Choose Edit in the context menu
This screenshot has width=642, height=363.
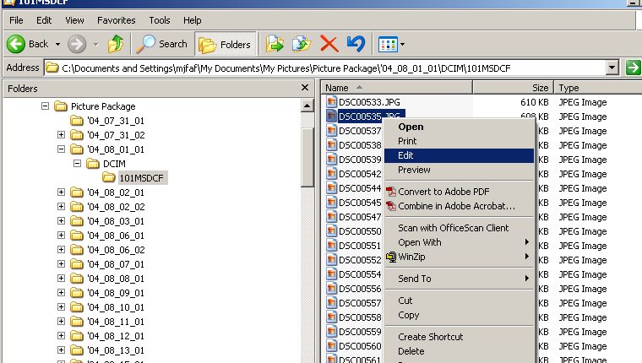(x=405, y=155)
